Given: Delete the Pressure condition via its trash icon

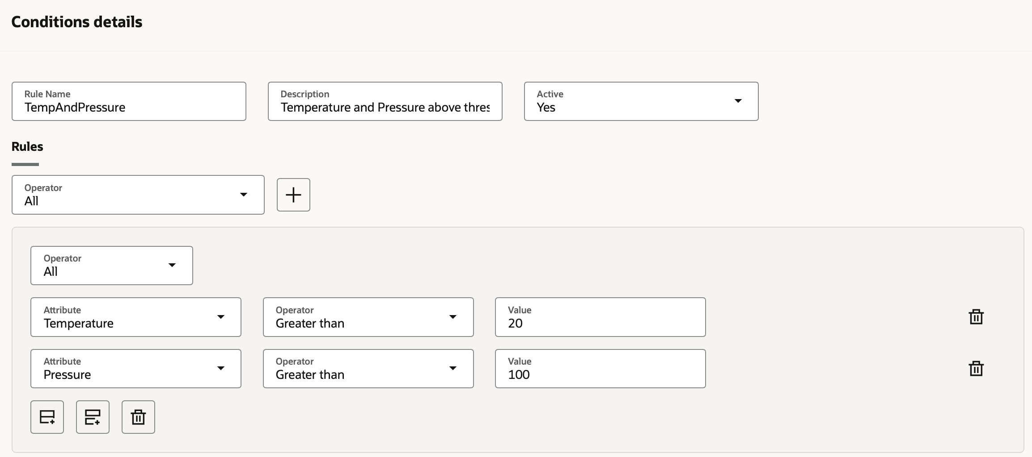Looking at the screenshot, I should click(976, 369).
